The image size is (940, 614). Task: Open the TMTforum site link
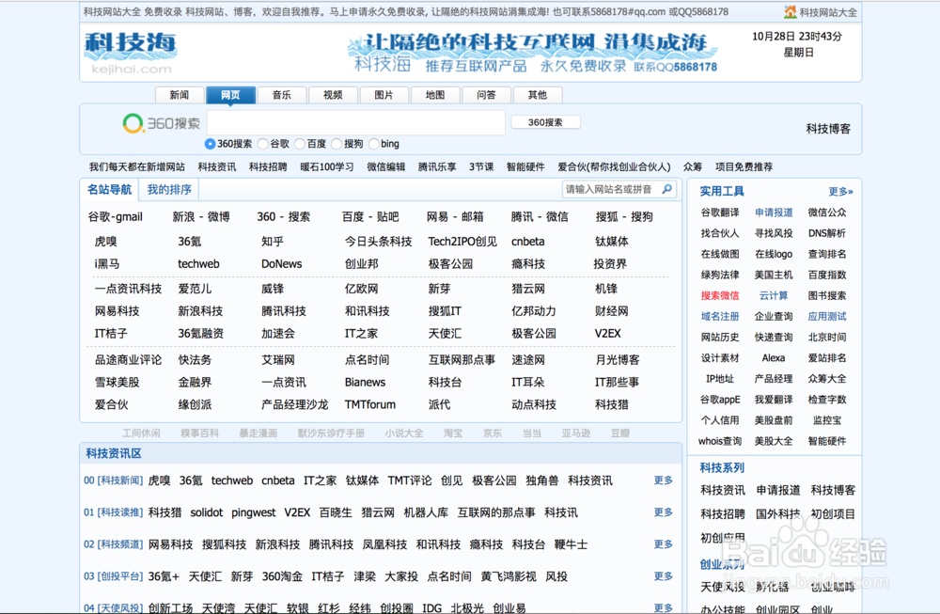(x=369, y=404)
